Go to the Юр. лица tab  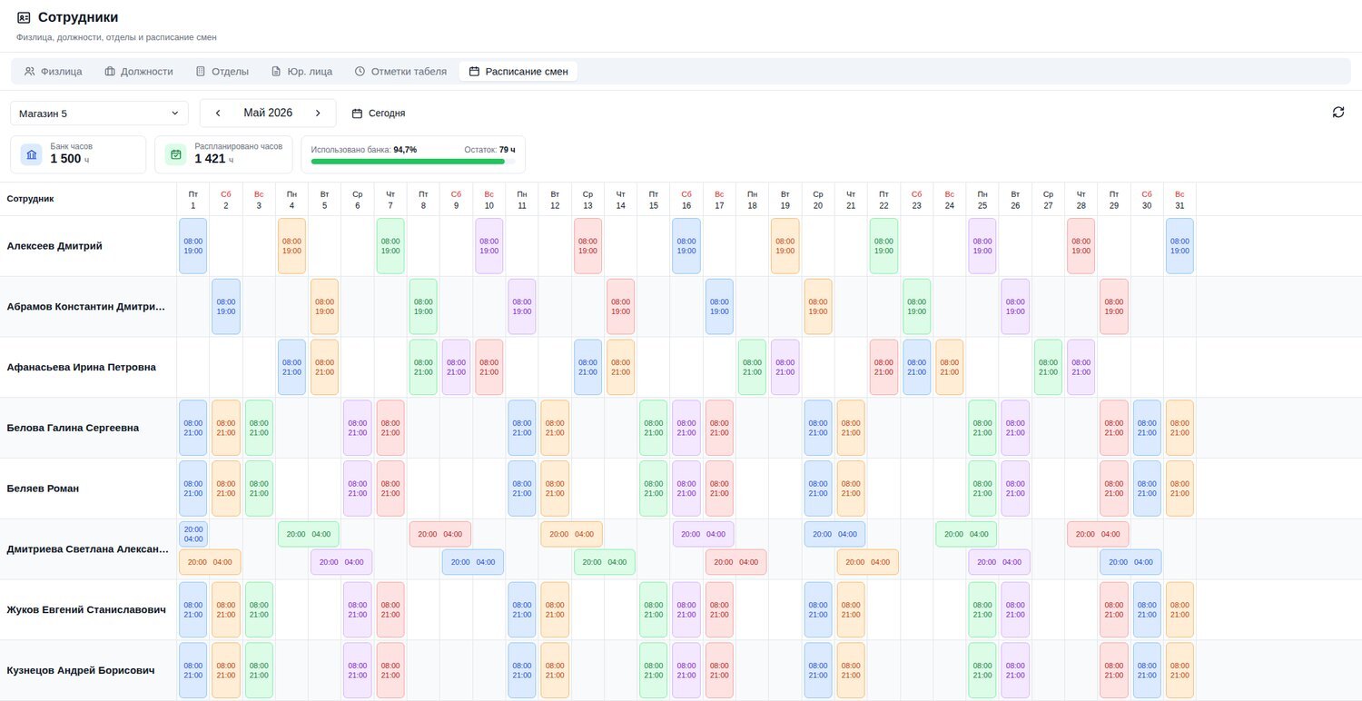tap(301, 71)
